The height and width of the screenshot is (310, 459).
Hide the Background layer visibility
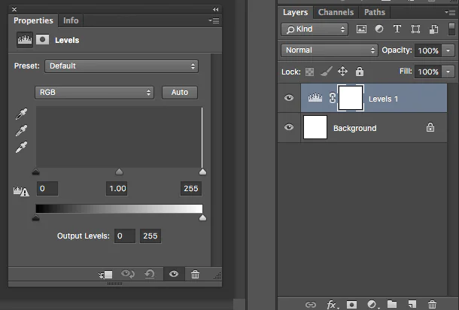[x=289, y=127]
